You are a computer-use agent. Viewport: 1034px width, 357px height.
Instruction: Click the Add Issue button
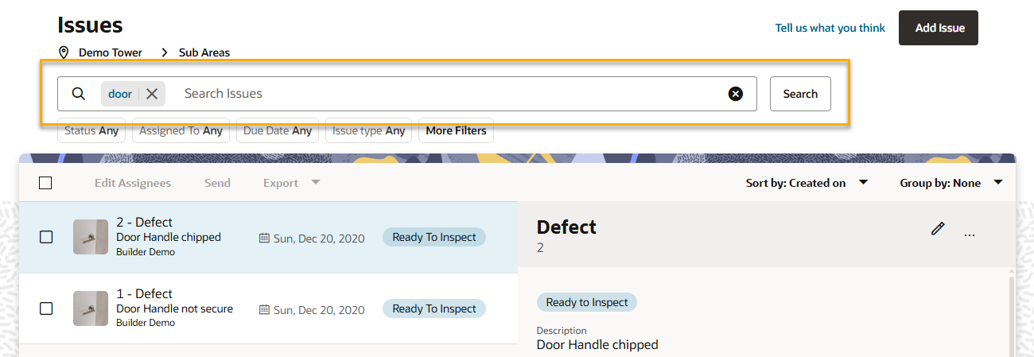(939, 28)
